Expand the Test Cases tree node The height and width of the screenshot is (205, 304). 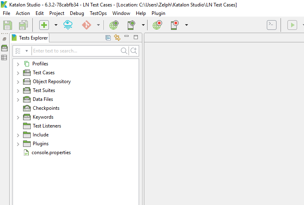click(x=18, y=73)
